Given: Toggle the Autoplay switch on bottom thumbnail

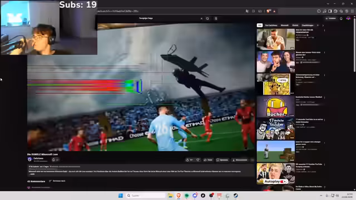Looking at the screenshot, I should tap(282, 182).
